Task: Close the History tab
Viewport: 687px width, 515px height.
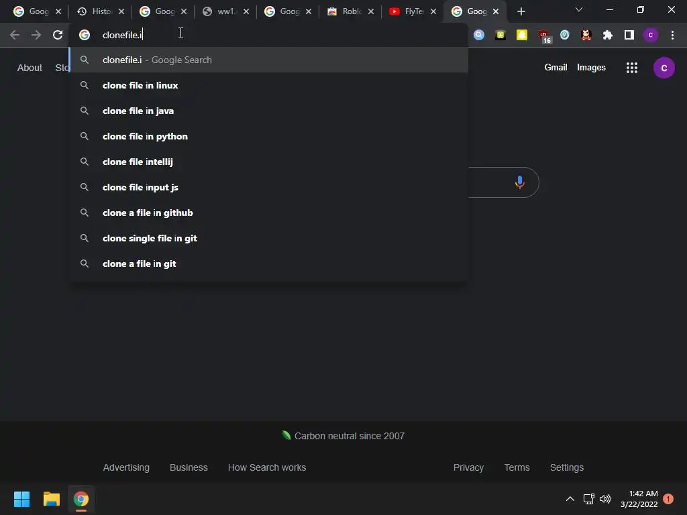Action: pyautogui.click(x=121, y=11)
